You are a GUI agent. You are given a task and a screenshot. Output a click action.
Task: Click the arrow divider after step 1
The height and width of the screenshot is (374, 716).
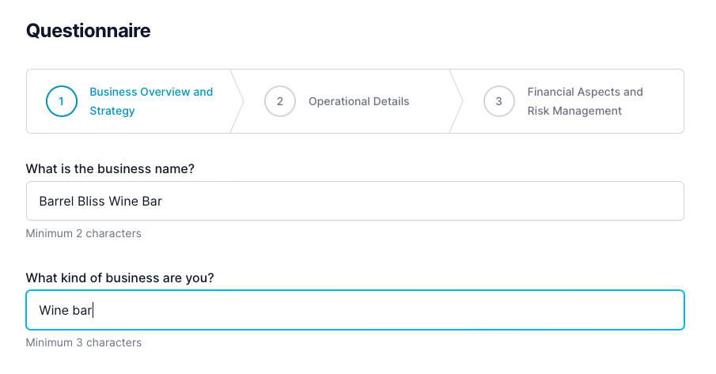(x=237, y=101)
